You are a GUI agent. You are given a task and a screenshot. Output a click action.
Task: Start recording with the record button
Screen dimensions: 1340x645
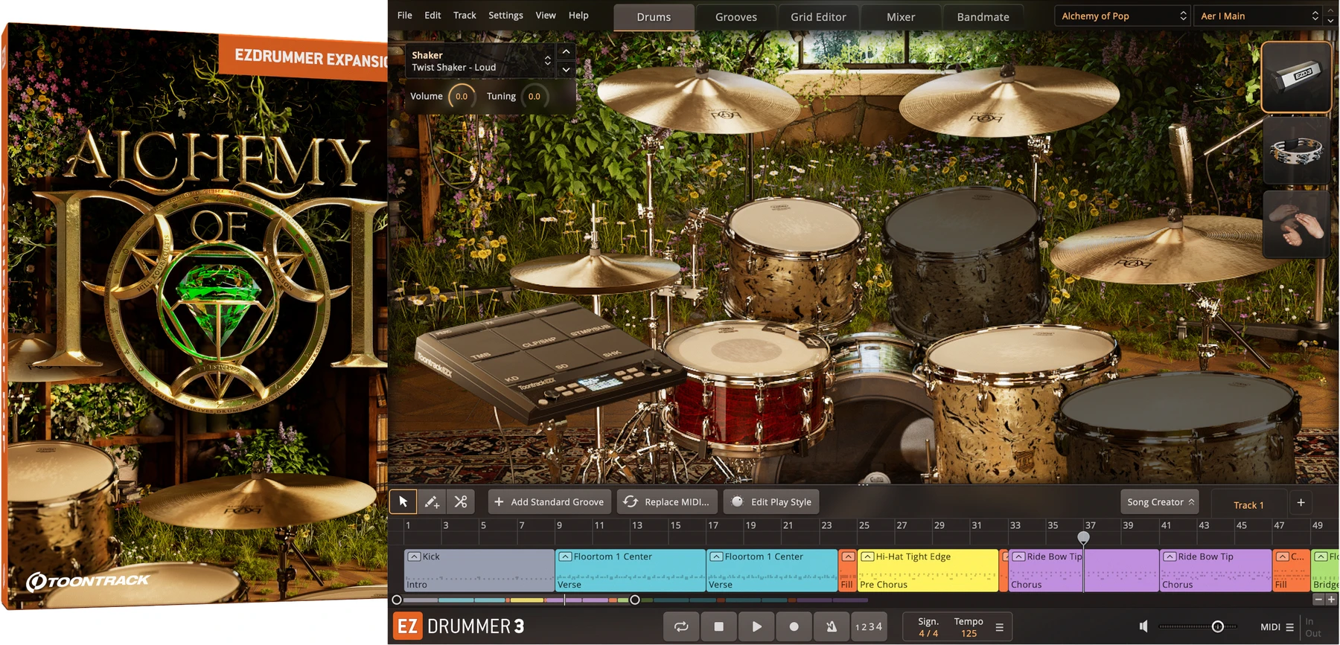click(794, 626)
